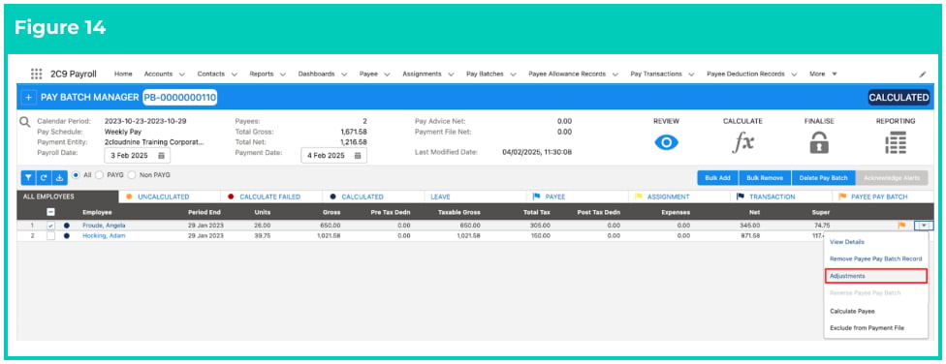946x364 pixels.
Task: Expand the Reports navigation dropdown
Action: pos(282,75)
